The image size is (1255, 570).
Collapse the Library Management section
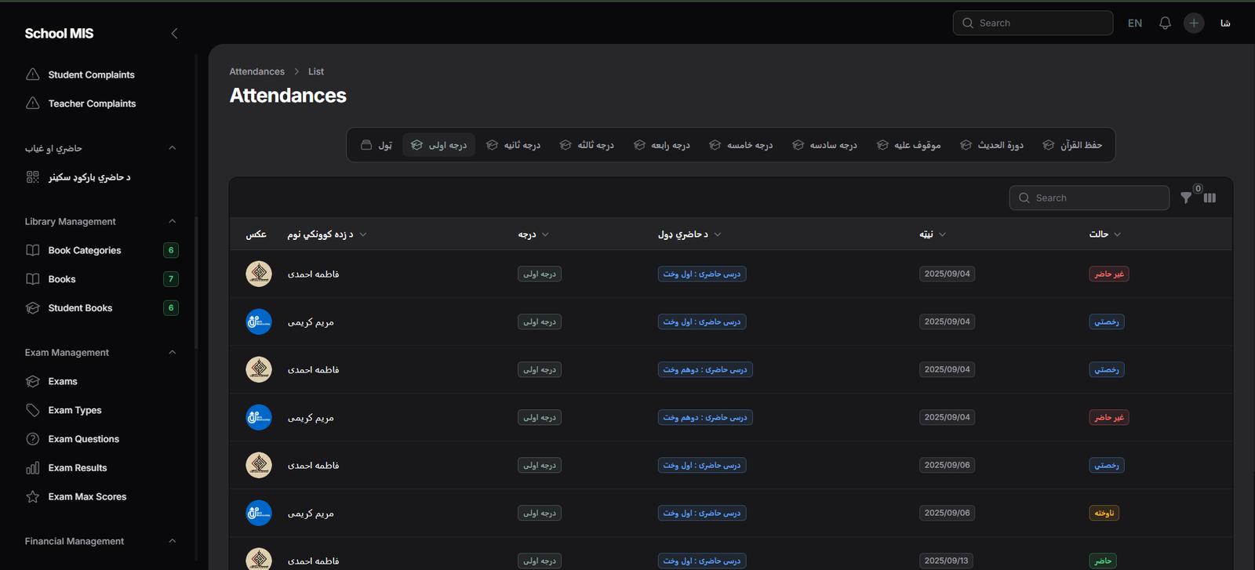pos(172,222)
